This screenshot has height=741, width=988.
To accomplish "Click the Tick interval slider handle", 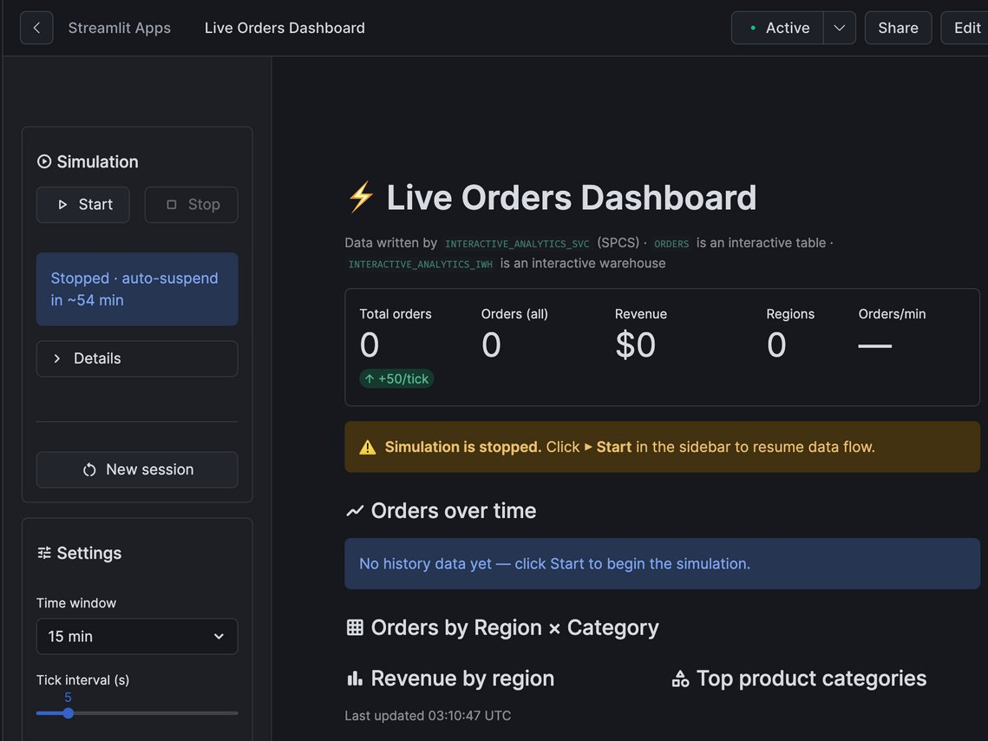I will pyautogui.click(x=68, y=713).
